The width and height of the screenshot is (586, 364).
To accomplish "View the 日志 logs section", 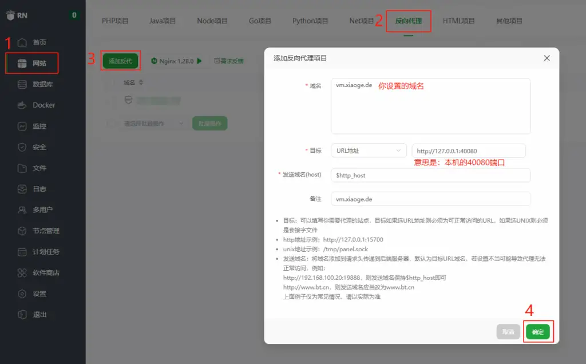I will (39, 189).
